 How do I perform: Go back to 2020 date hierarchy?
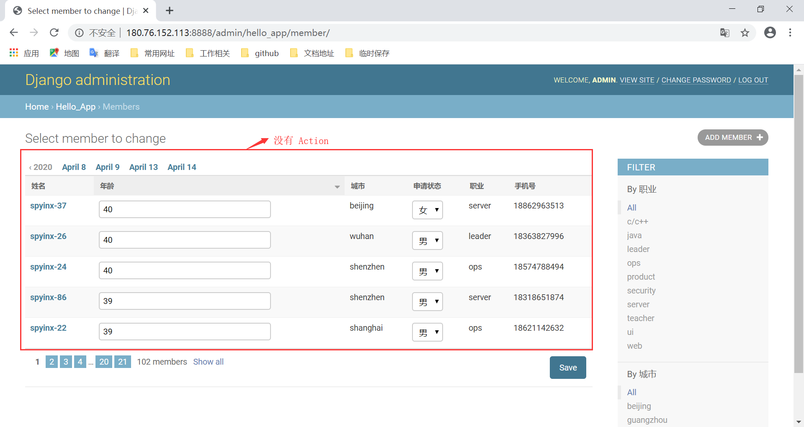(41, 167)
